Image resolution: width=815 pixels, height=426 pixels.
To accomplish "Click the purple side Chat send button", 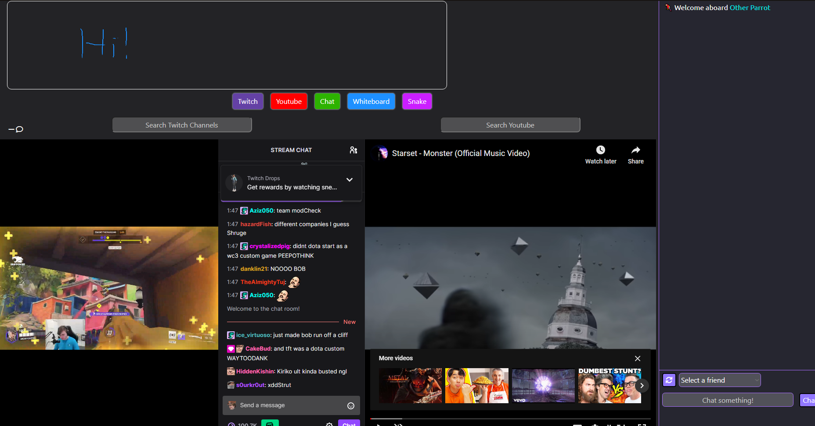I will (808, 400).
